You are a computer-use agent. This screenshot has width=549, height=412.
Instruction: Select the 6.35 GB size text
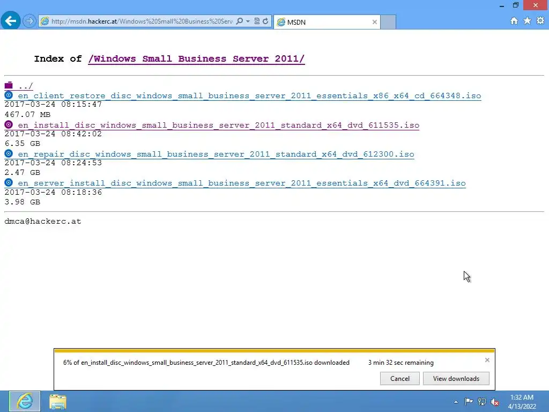point(23,144)
